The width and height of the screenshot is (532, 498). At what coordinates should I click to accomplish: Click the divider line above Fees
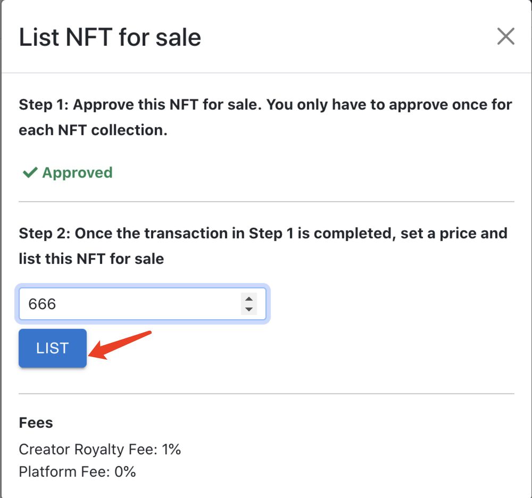pyautogui.click(x=266, y=394)
